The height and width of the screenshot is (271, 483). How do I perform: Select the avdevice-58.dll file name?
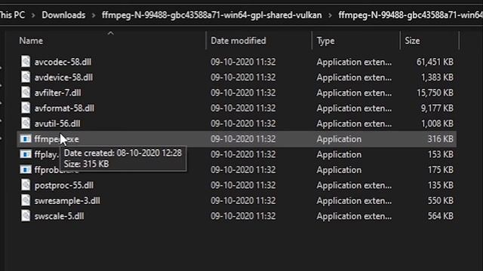[63, 78]
